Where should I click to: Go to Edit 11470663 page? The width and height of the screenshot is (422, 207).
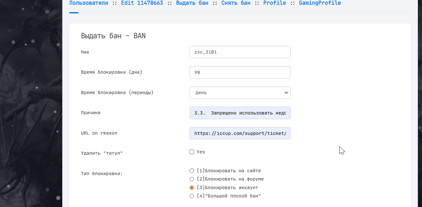click(142, 3)
